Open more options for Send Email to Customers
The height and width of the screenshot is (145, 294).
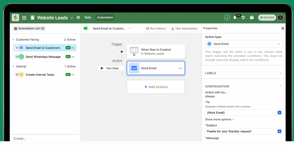click(73, 48)
